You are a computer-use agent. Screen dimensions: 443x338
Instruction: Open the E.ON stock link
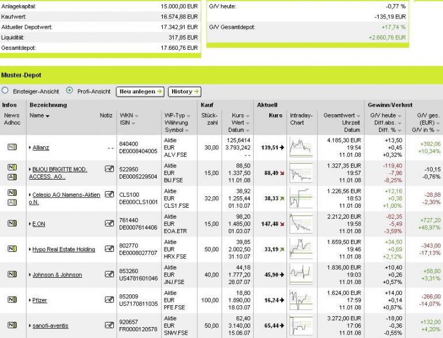click(39, 224)
